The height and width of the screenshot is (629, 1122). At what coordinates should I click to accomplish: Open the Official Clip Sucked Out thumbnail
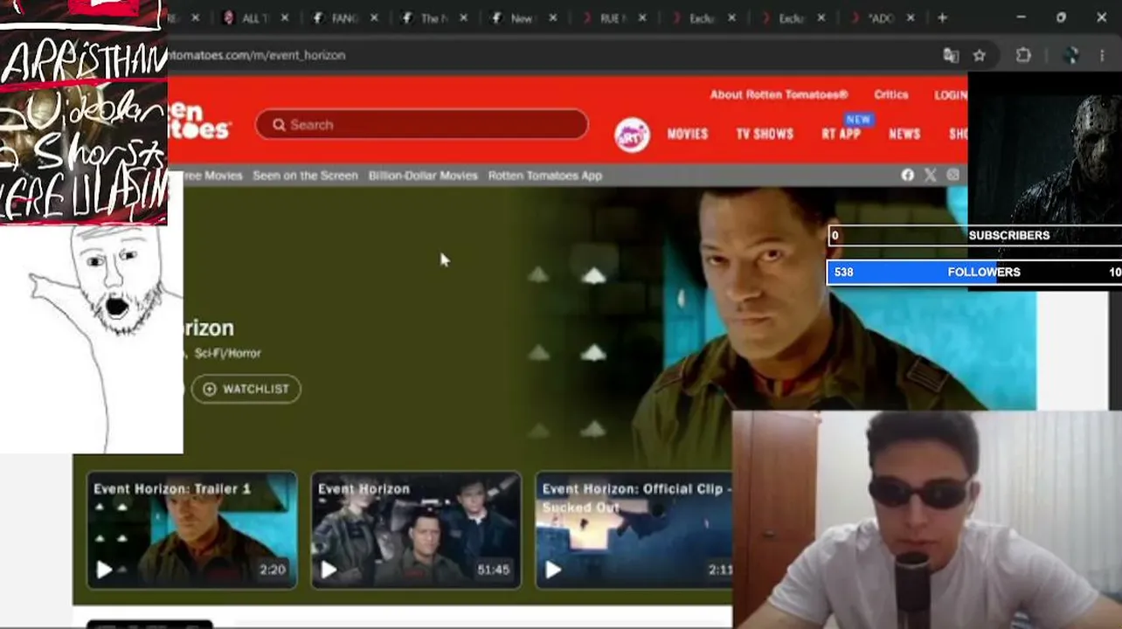coord(634,530)
